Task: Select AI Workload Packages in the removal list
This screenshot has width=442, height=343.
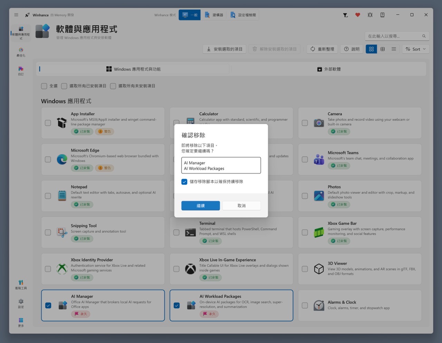Action: coord(204,168)
